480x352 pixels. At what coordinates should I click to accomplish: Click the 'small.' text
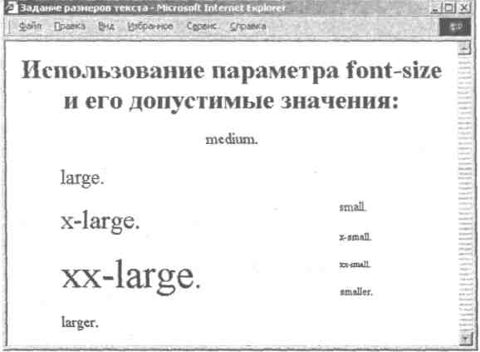click(353, 207)
